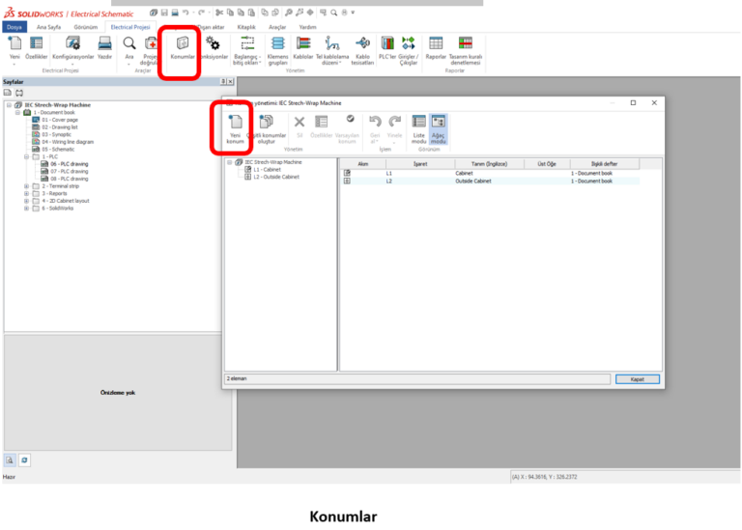
Task: Click the Kablolar cables icon
Action: click(302, 48)
